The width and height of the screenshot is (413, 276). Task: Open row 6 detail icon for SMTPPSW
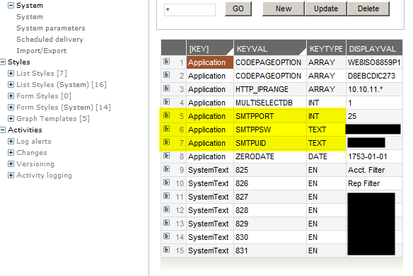click(166, 129)
